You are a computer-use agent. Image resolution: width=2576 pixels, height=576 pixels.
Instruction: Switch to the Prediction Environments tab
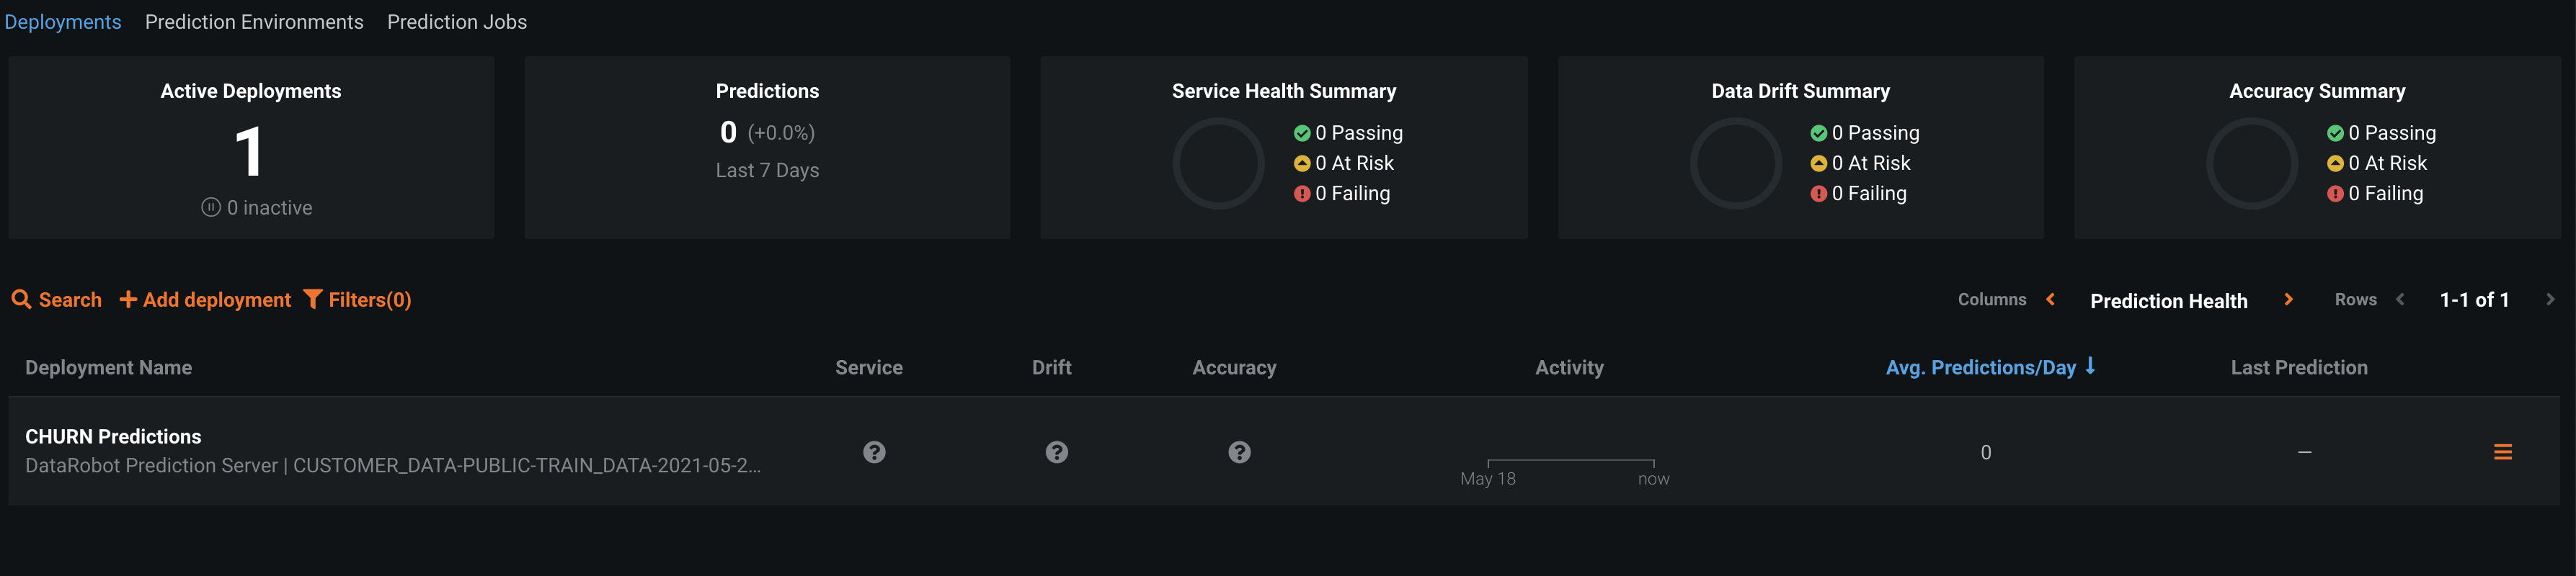click(254, 22)
